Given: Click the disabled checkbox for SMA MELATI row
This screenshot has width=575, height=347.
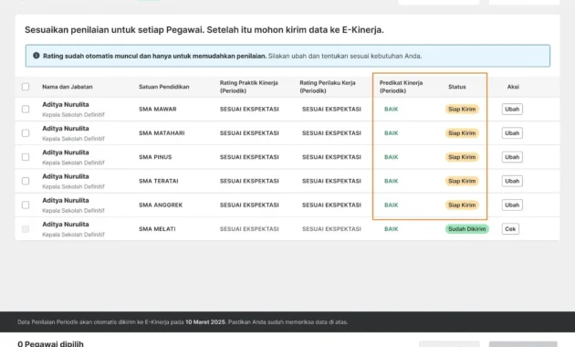Looking at the screenshot, I should [x=26, y=229].
